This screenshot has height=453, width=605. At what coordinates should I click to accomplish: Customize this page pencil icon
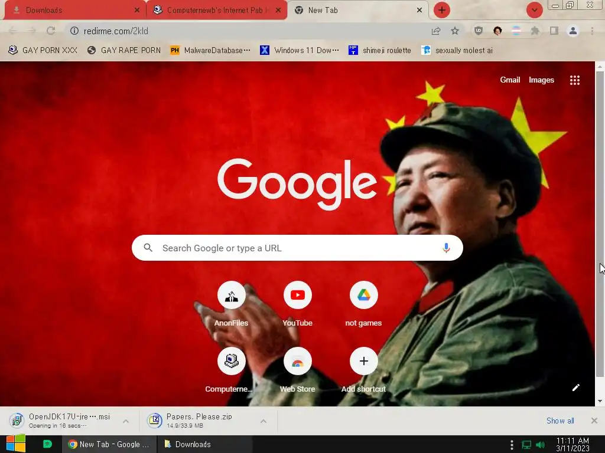(575, 388)
